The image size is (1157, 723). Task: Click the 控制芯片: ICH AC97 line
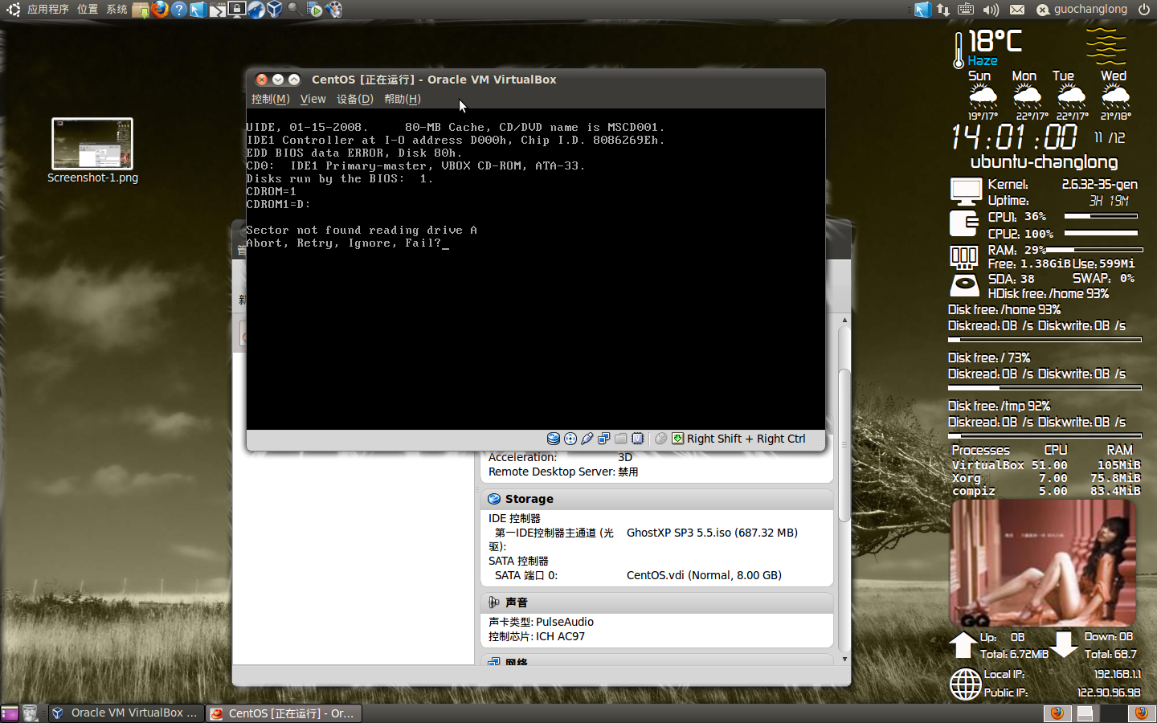click(x=537, y=636)
